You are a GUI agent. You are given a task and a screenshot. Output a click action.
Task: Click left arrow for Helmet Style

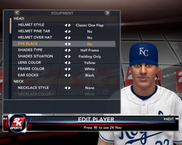point(66,25)
